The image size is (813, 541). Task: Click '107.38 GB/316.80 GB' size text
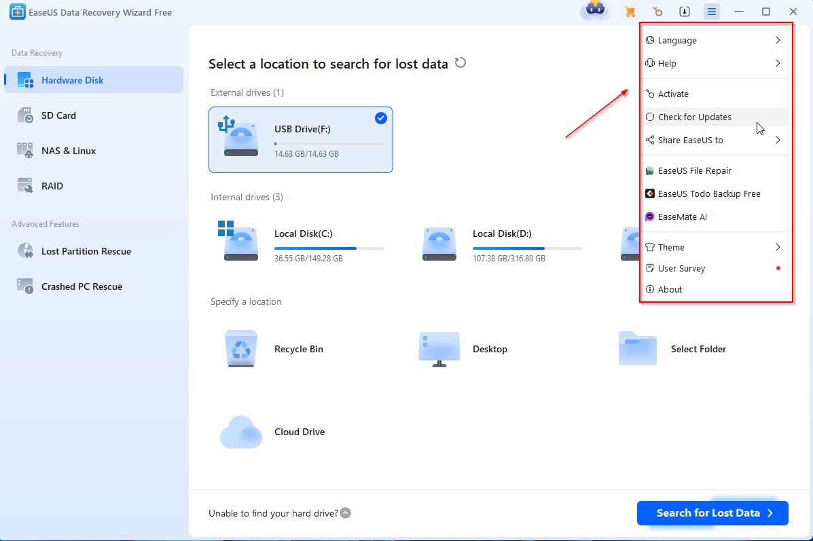509,258
